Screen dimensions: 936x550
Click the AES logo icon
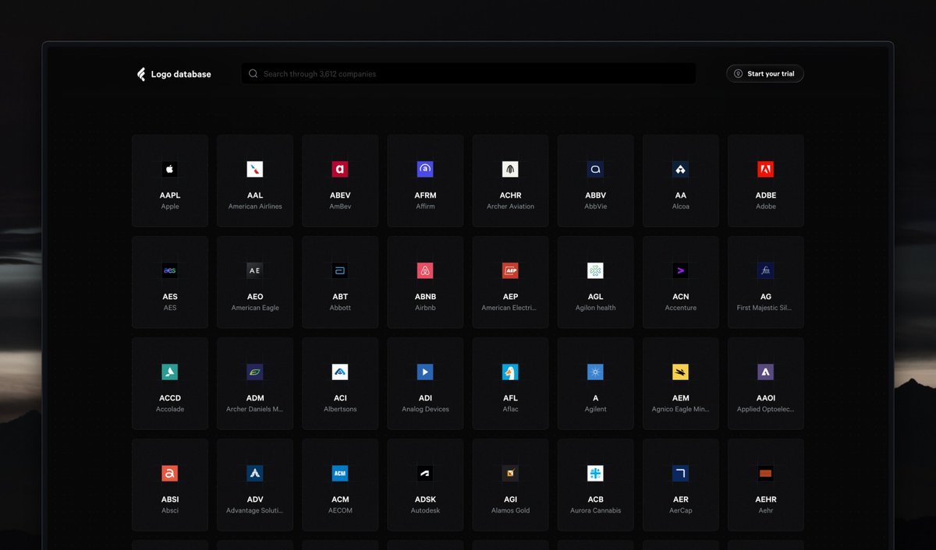click(x=170, y=270)
